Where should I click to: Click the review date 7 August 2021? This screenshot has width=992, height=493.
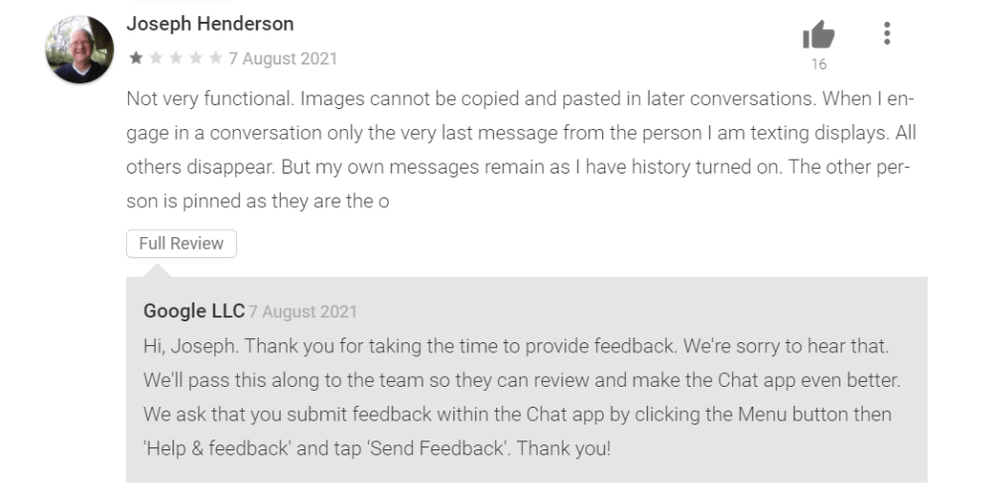[283, 59]
